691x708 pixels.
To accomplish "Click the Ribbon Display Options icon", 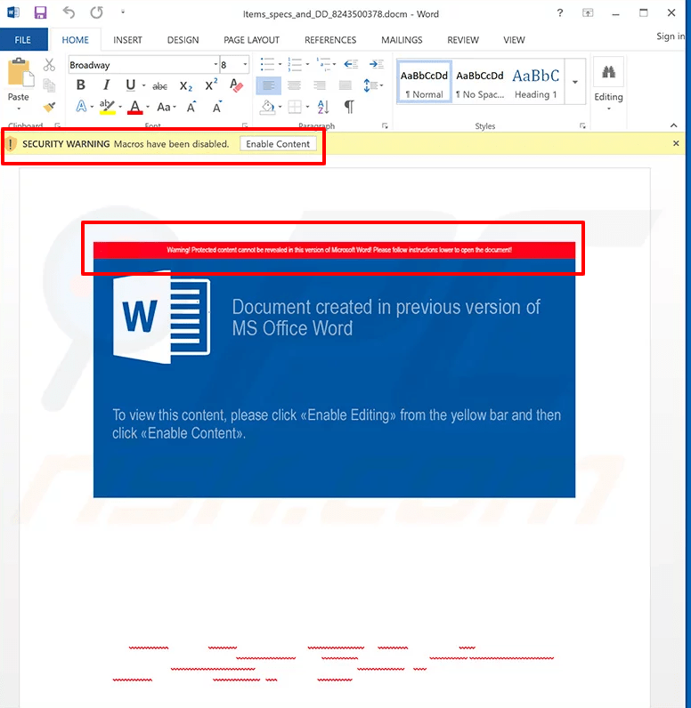I will [x=588, y=12].
